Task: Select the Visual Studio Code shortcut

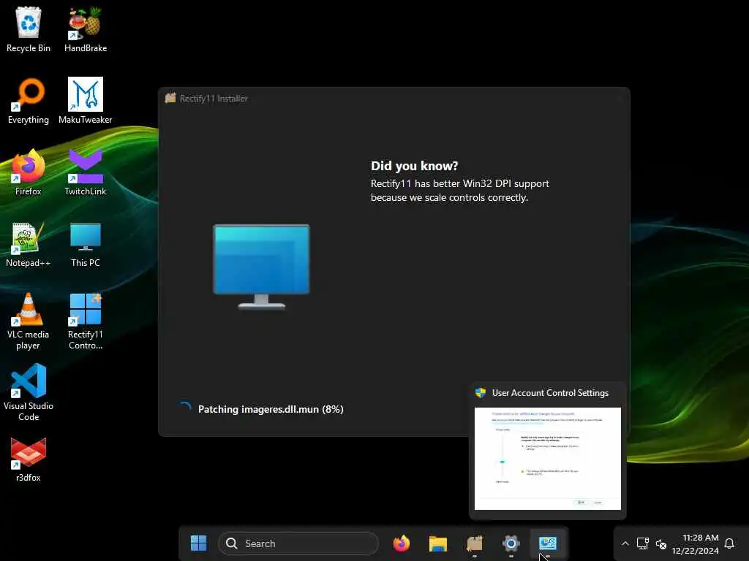Action: [29, 392]
